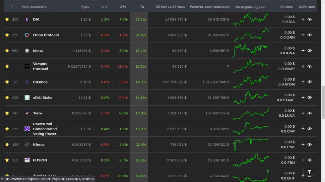Click the xDAI Stake coin logo

pos(27,97)
